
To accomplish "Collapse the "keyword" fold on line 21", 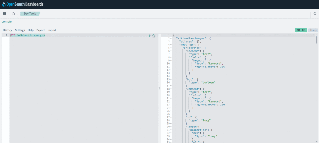I will pyautogui.click(x=171, y=98).
